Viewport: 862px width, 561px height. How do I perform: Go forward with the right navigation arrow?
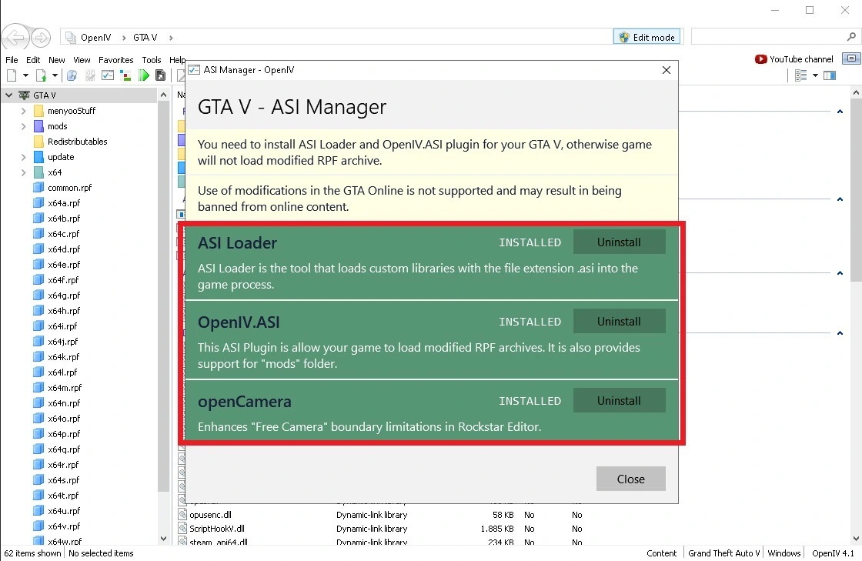coord(41,38)
